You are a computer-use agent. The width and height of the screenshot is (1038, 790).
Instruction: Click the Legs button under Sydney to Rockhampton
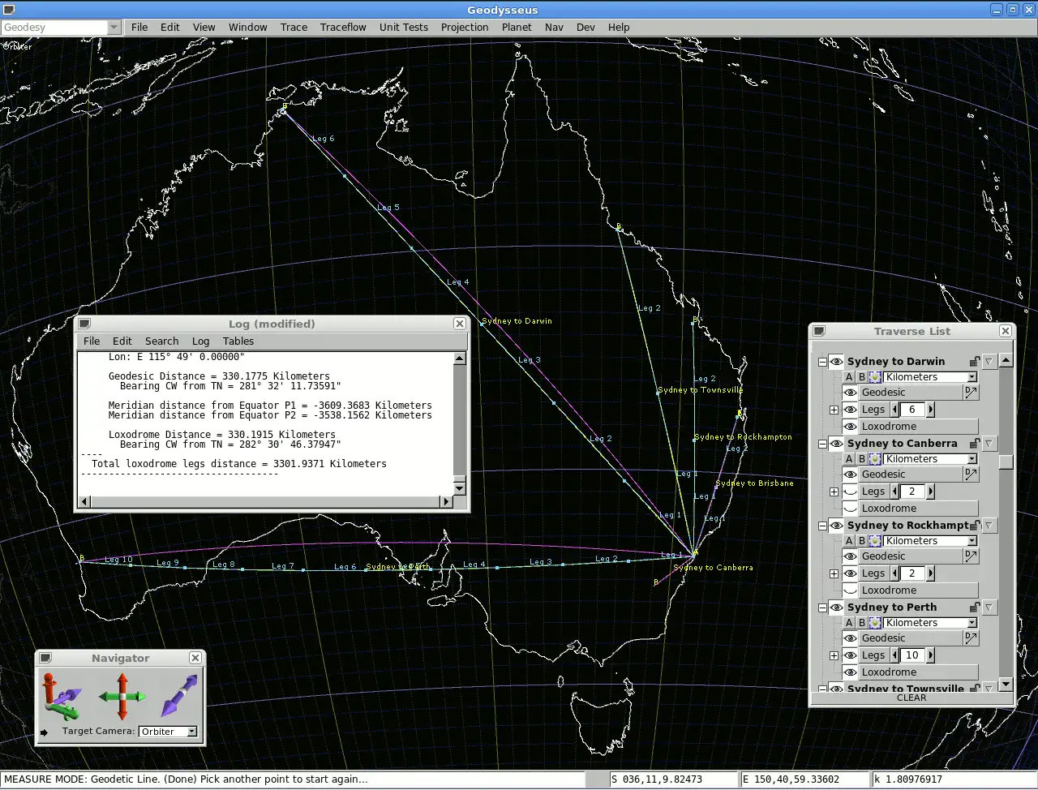click(x=873, y=573)
